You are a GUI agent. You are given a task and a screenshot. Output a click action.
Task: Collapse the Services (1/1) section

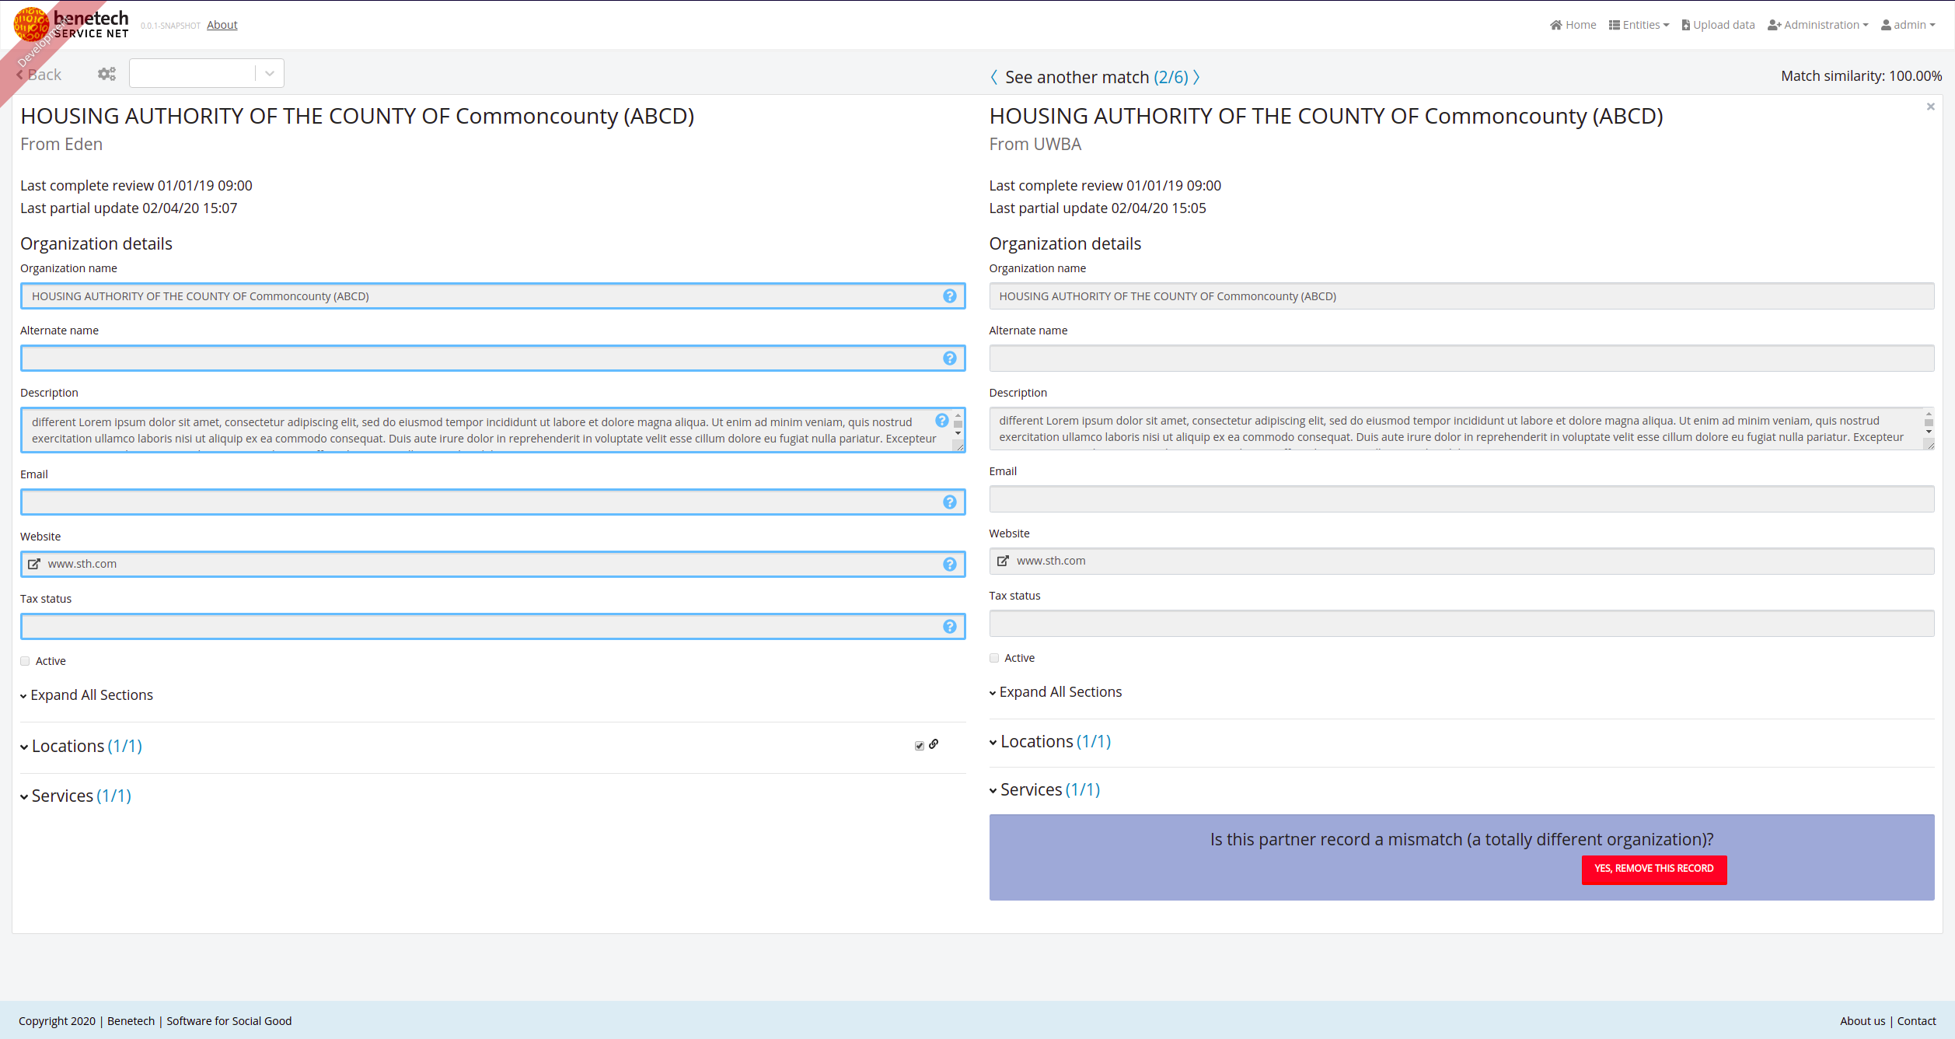tap(75, 795)
